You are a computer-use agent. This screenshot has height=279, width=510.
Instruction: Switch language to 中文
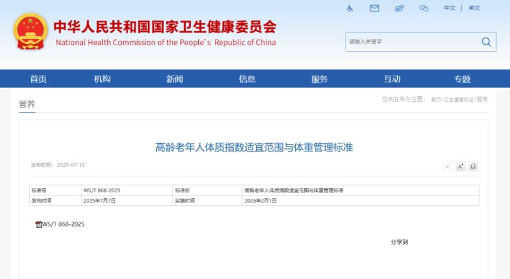coord(449,8)
